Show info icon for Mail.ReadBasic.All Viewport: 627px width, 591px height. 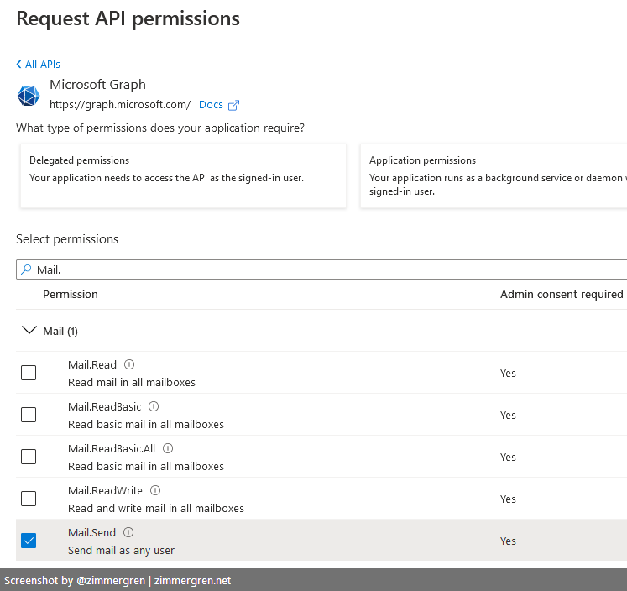(x=168, y=448)
